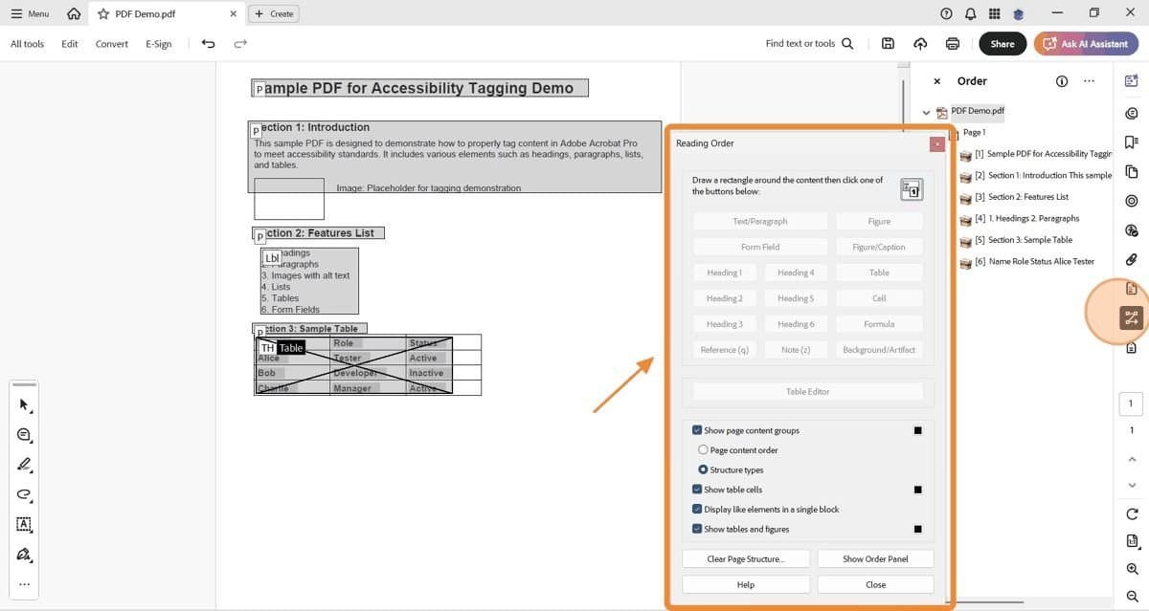The image size is (1149, 611).
Task: Click the page number input field on the right
Action: point(1130,403)
